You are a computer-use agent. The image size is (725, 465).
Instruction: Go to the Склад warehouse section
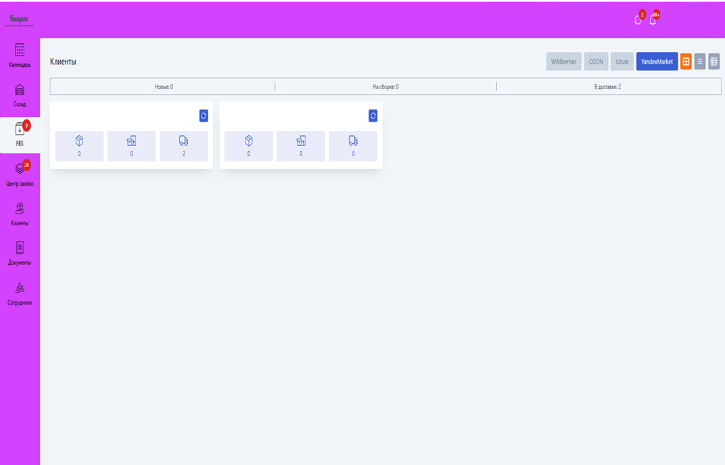point(20,95)
